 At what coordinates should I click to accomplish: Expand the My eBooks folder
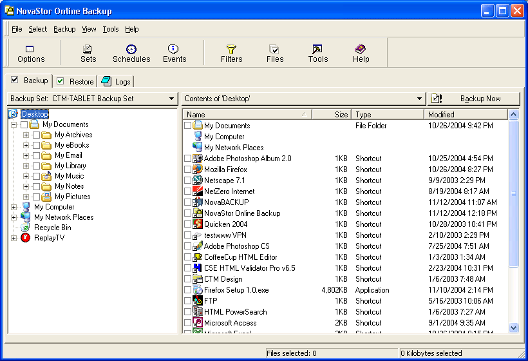(x=26, y=145)
